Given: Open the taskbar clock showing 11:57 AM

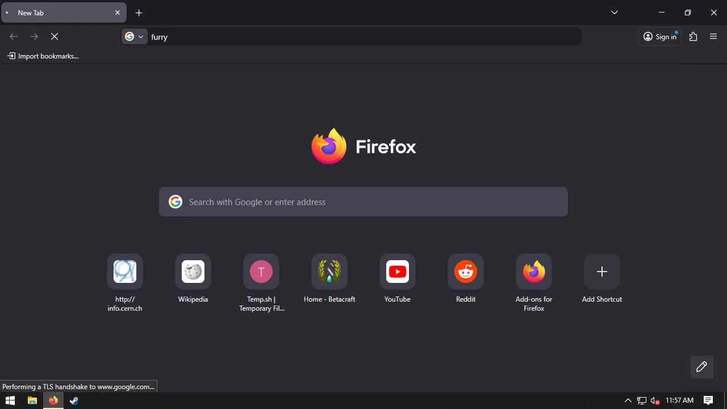Looking at the screenshot, I should point(679,400).
